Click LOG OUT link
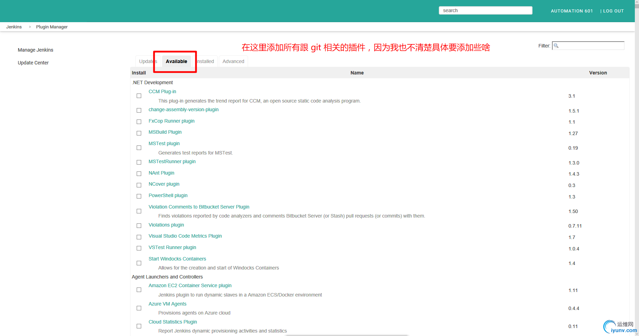639x336 pixels. click(x=613, y=11)
